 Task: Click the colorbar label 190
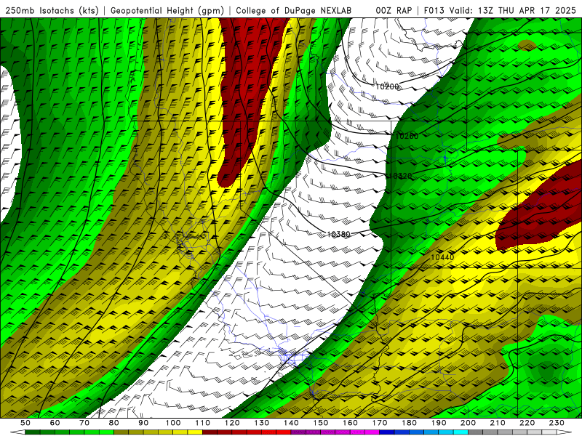(x=439, y=423)
